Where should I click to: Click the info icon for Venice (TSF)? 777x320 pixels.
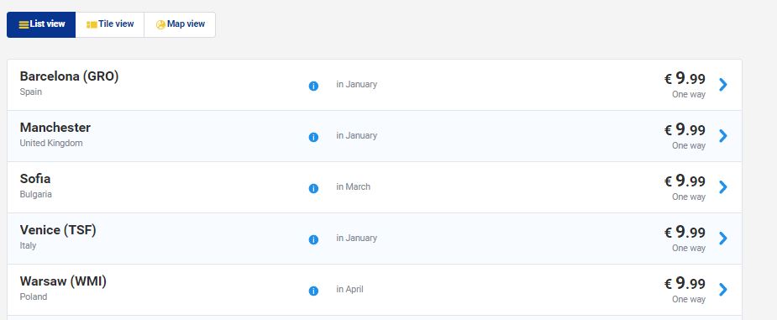(x=313, y=239)
